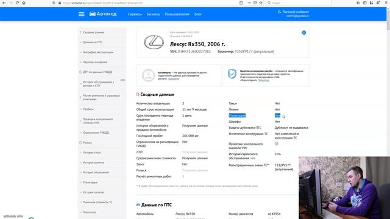Open Firefox library icon
390x219 pixels.
point(358,2)
